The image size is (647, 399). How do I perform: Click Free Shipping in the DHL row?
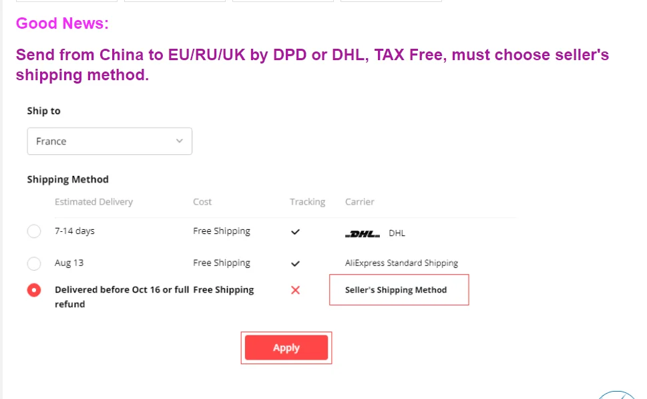point(222,231)
